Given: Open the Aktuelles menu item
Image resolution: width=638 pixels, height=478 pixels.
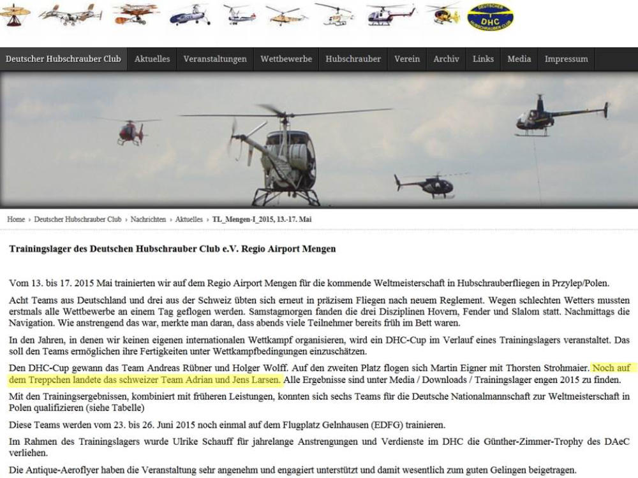Looking at the screenshot, I should click(152, 59).
